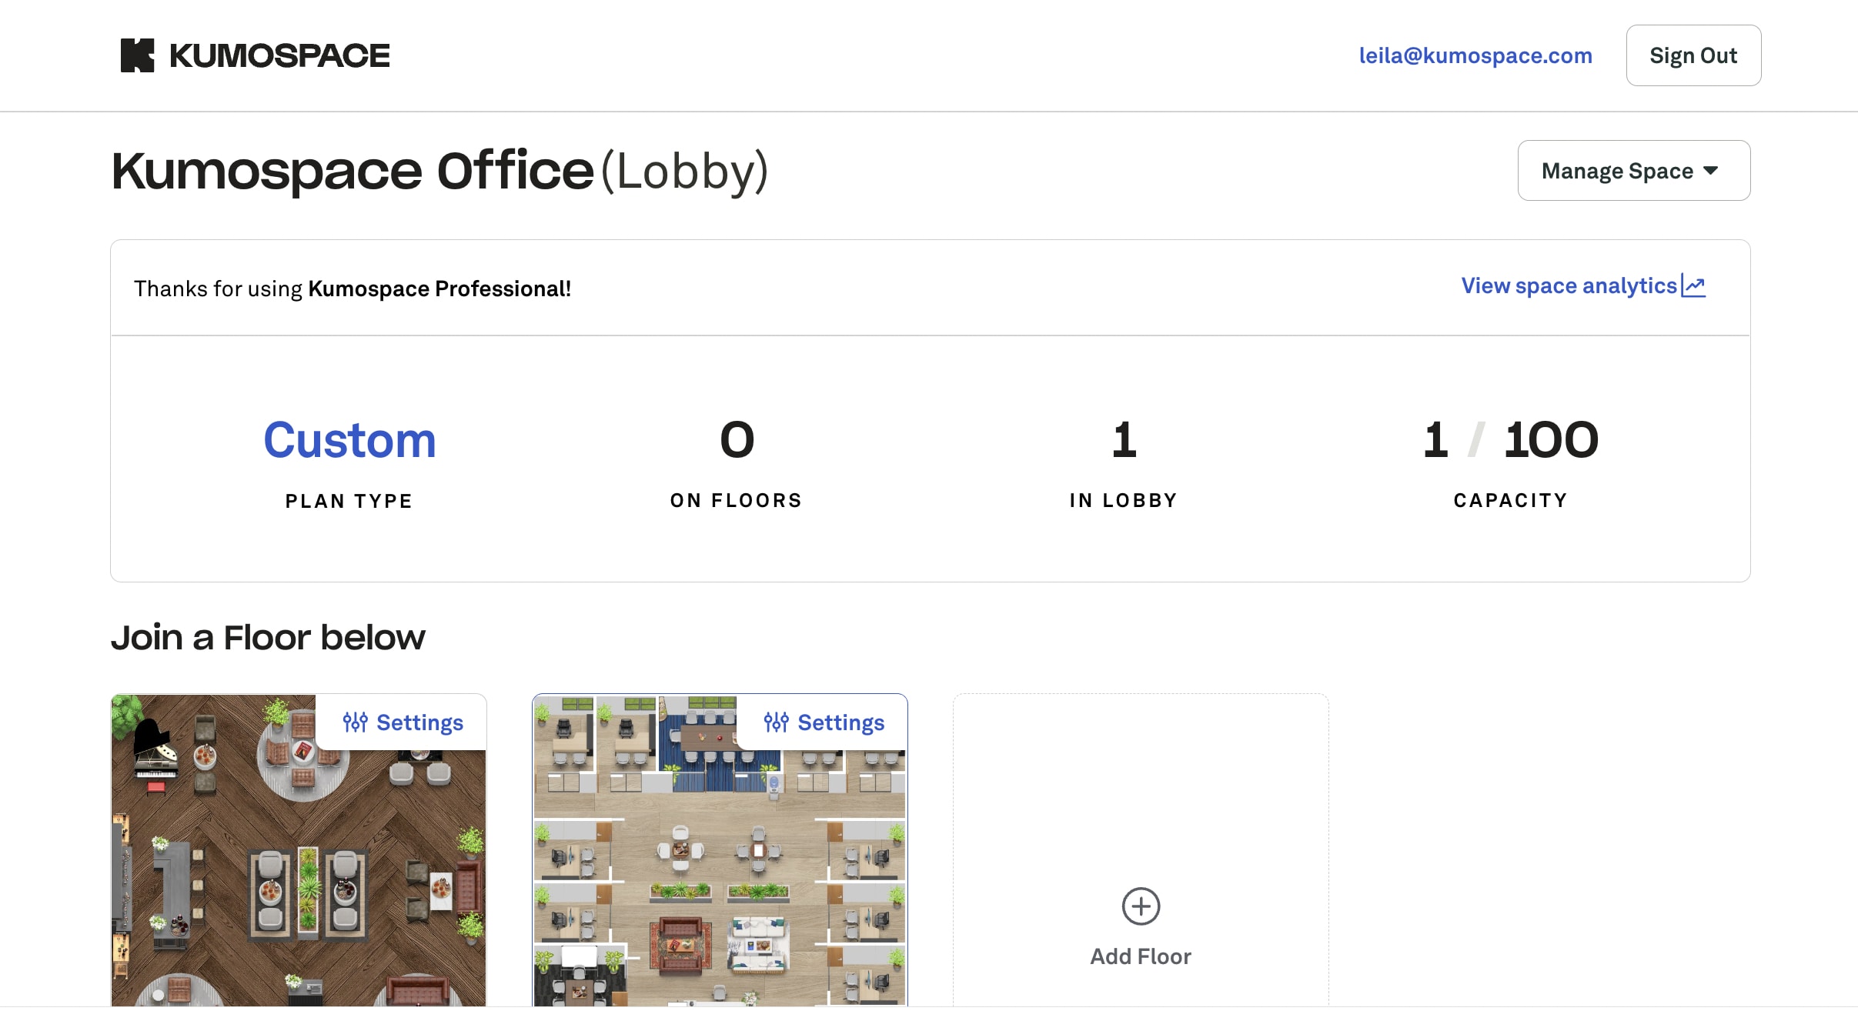Screen dimensions: 1858x1011
Task: Click the PLAN TYPE label
Action: [349, 501]
